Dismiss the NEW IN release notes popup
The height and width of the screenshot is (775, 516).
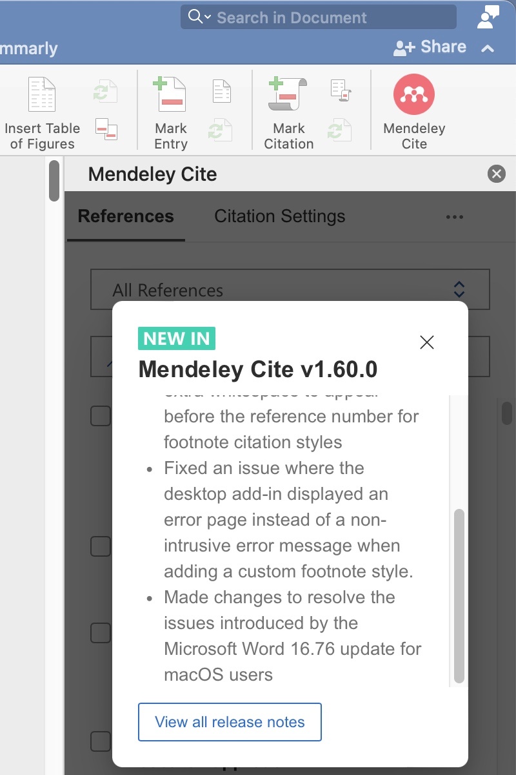point(426,342)
